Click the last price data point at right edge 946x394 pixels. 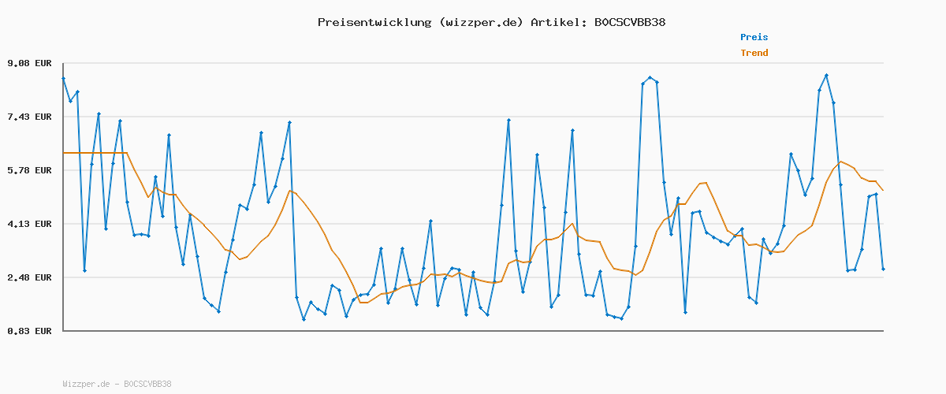coord(883,269)
